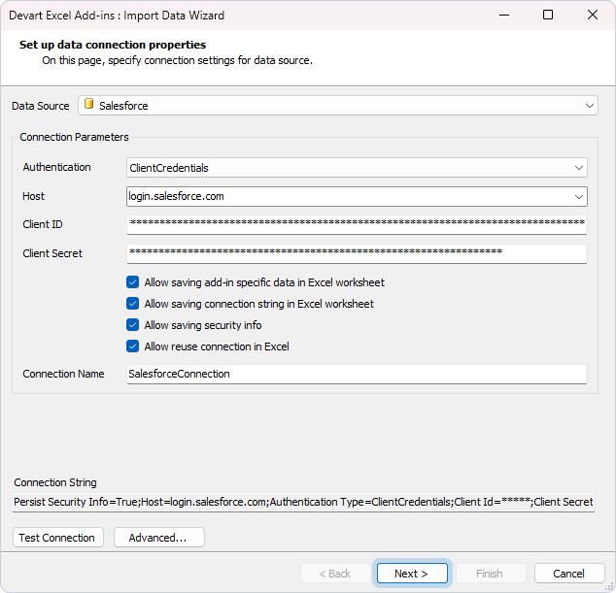Click the Data Source label
Screen dimensions: 616x593
41,106
